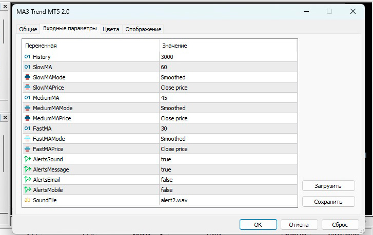Image resolution: width=373 pixels, height=235 pixels.
Task: Click the boolean icon beside AlertsEmail
Action: [28, 180]
